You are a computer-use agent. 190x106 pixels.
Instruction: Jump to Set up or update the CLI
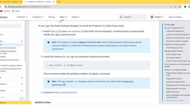click(x=174, y=28)
